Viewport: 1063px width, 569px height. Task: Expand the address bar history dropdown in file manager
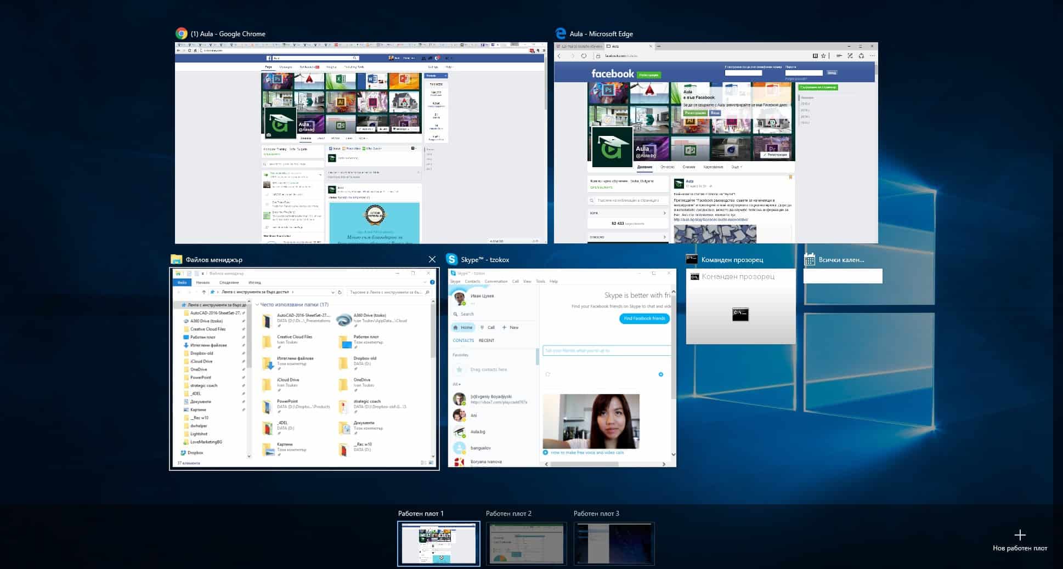[x=332, y=292]
